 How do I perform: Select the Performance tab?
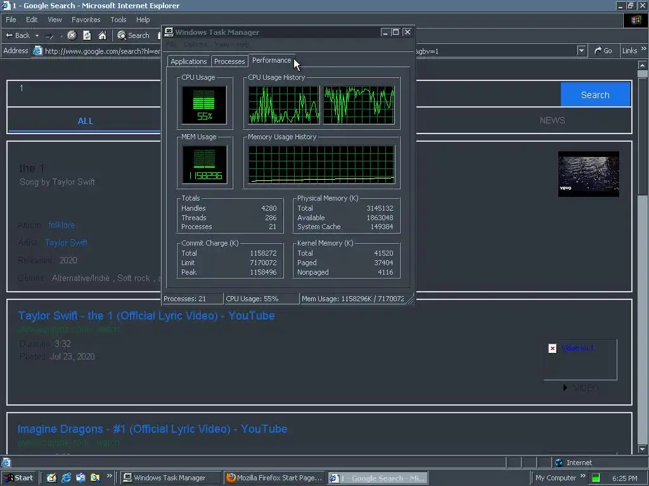point(271,60)
